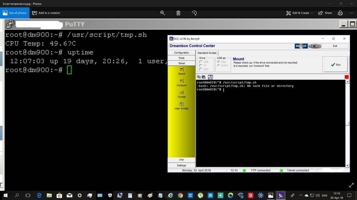Exit Dreambox Control Center
357x200 pixels.
335,46
